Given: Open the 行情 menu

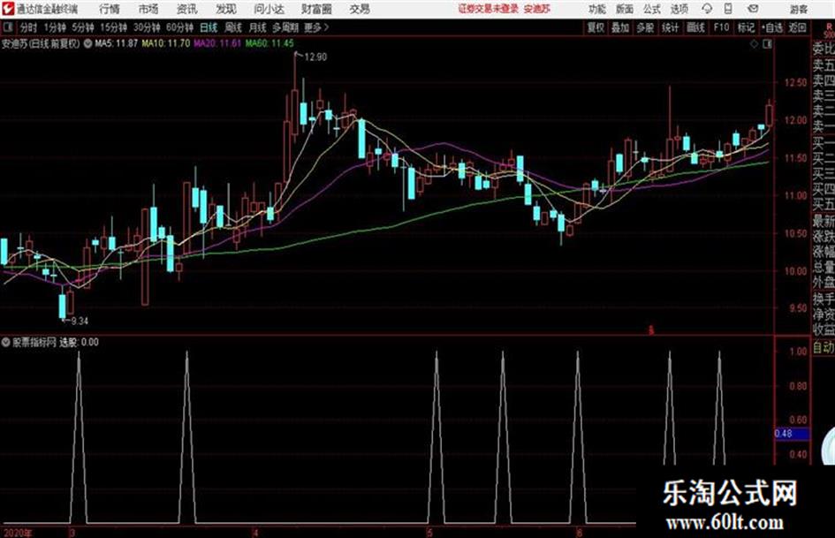Looking at the screenshot, I should click(110, 9).
